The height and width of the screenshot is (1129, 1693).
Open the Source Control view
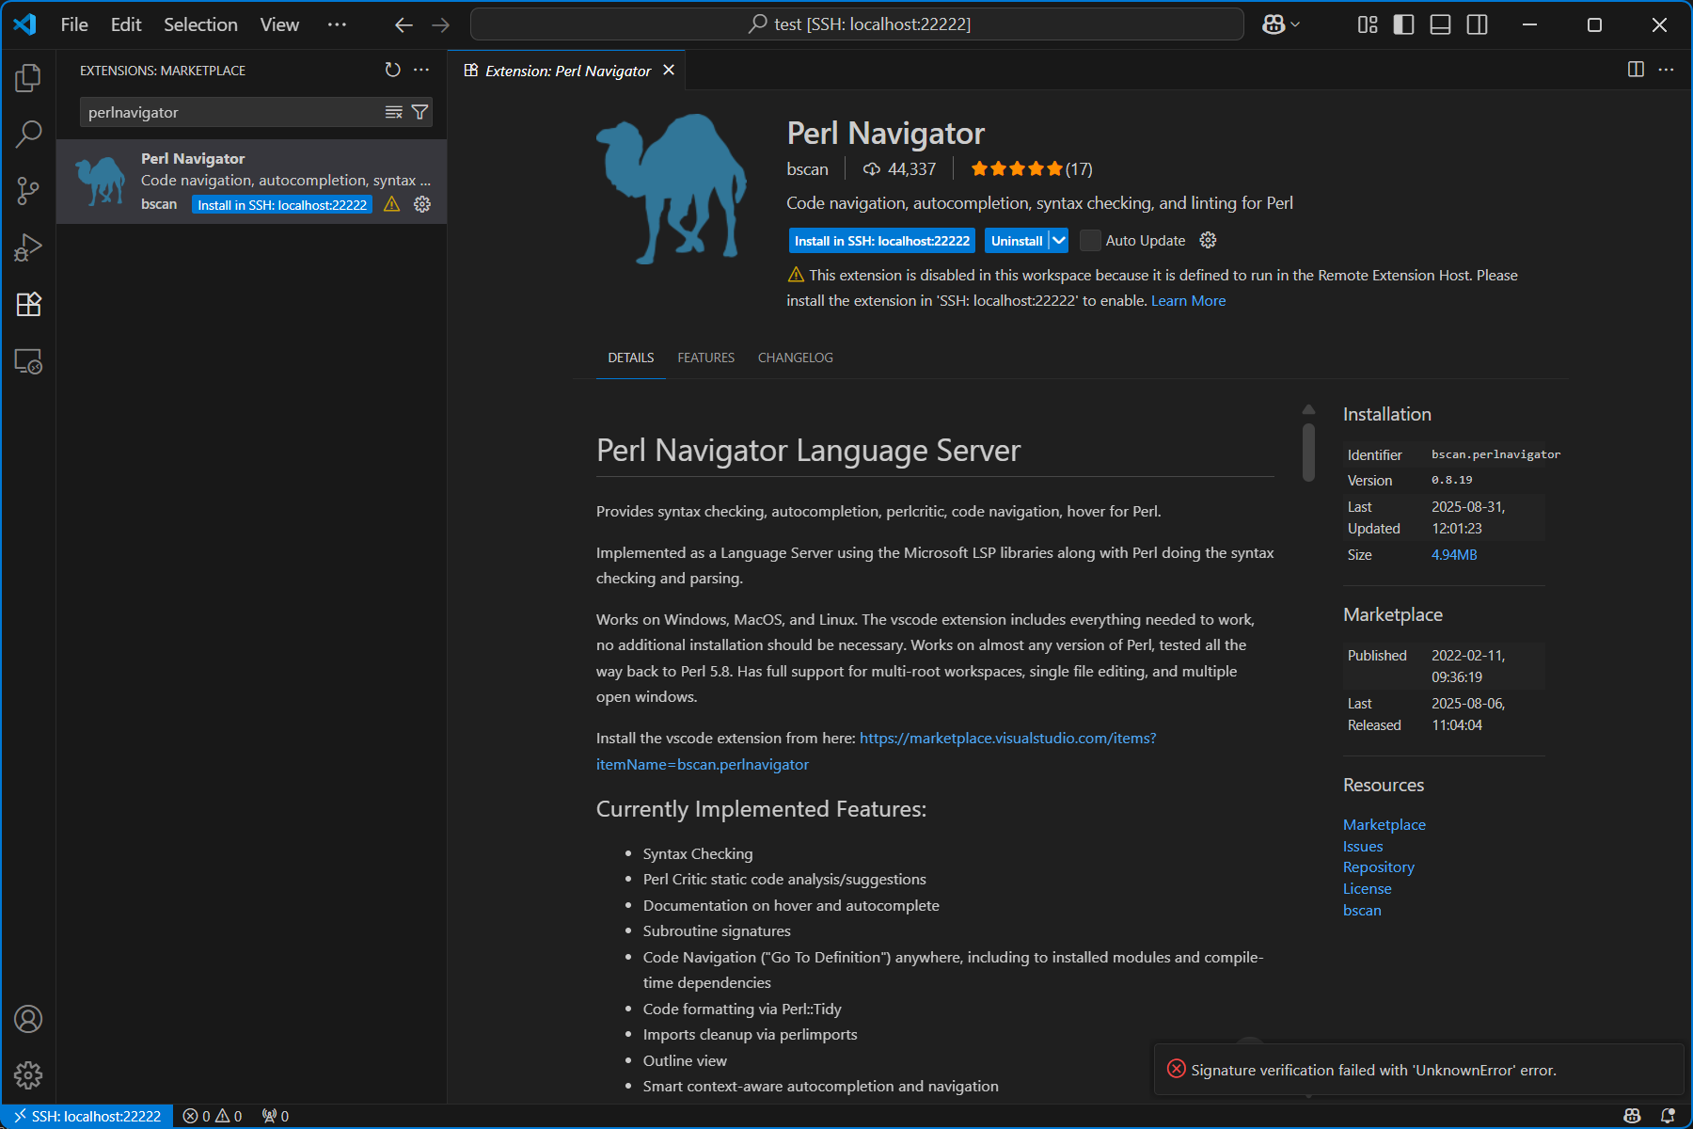click(28, 191)
